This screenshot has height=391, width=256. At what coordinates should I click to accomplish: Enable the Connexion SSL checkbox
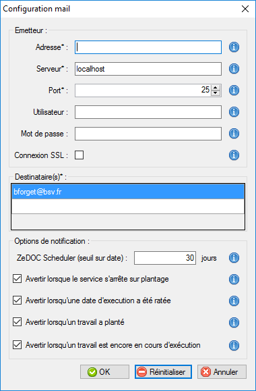(x=79, y=155)
